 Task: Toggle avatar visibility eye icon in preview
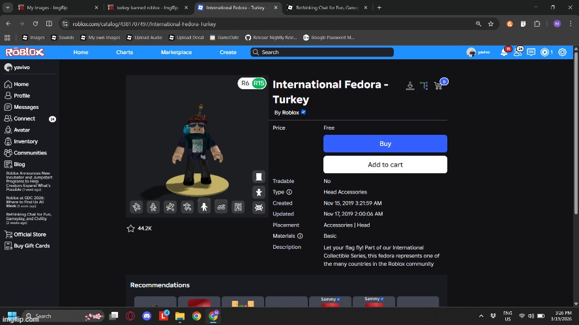coord(259,207)
